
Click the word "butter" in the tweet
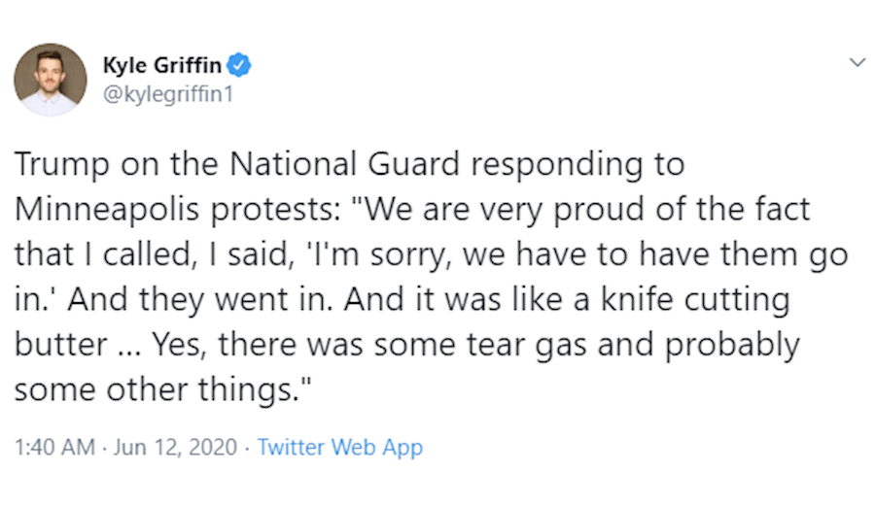pos(58,345)
